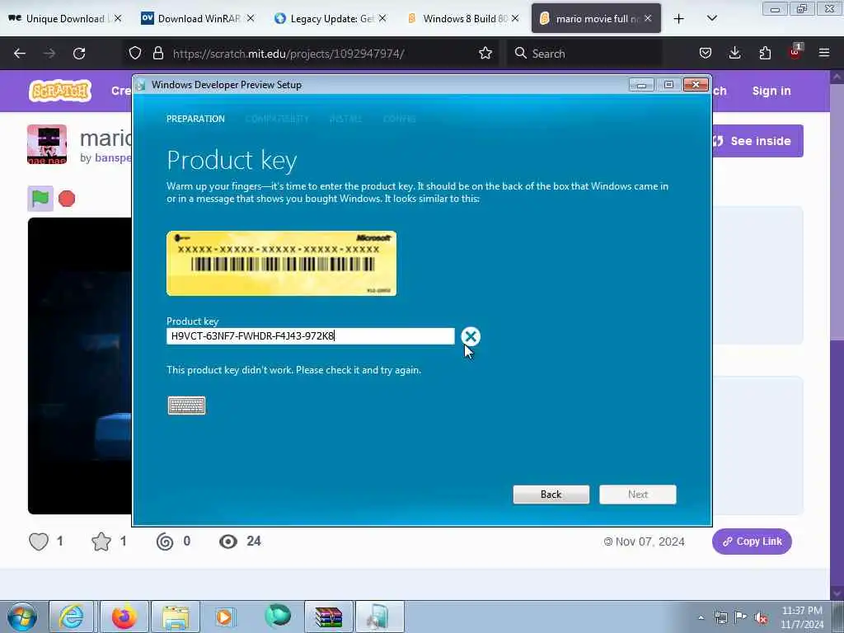Viewport: 844px width, 633px height.
Task: Click the disabled Next button
Action: (638, 495)
